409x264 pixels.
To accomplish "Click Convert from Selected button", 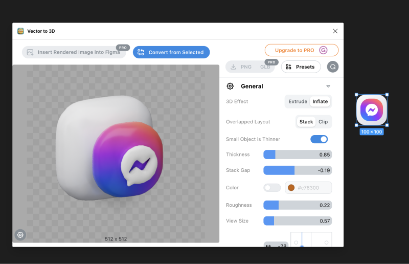I will 171,52.
